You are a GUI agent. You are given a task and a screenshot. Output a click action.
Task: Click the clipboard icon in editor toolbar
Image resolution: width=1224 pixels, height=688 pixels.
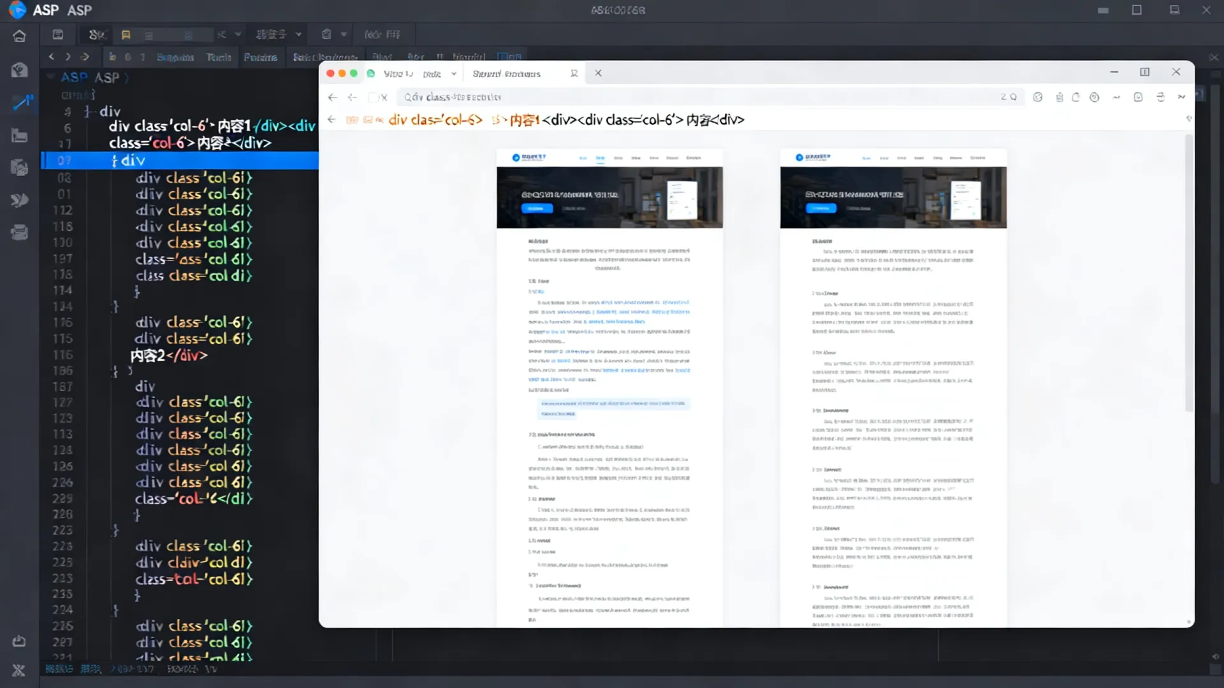point(326,34)
